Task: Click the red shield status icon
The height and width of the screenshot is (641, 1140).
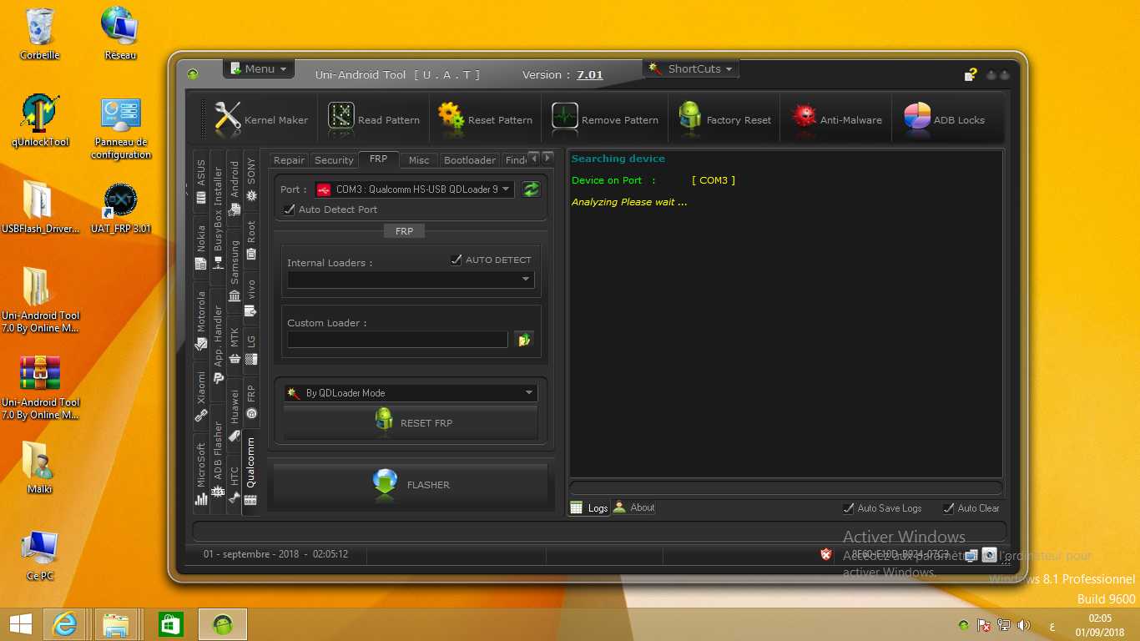Action: click(x=826, y=554)
